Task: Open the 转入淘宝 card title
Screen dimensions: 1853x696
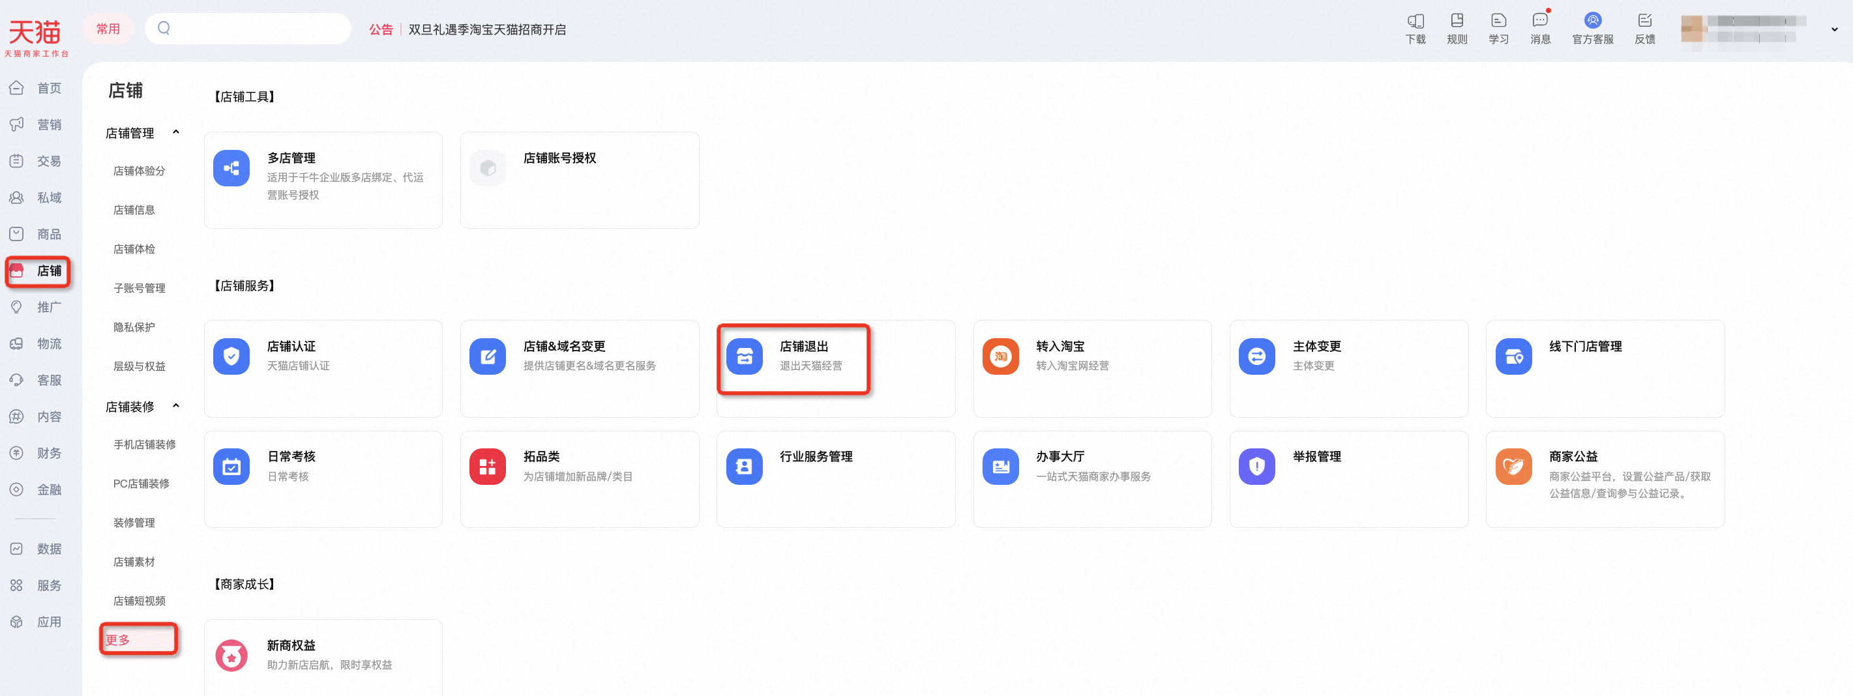Action: 1060,347
